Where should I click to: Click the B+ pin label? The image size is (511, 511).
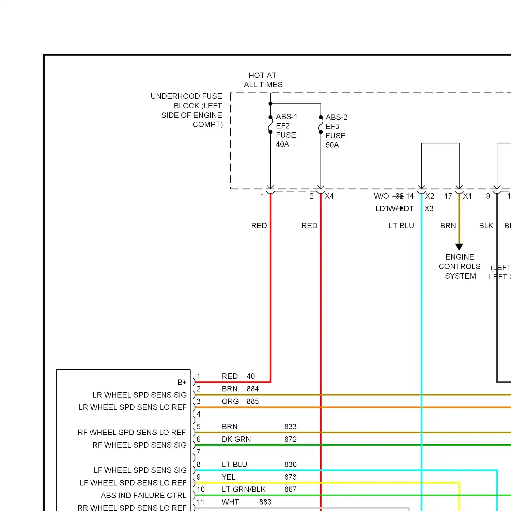tap(182, 383)
